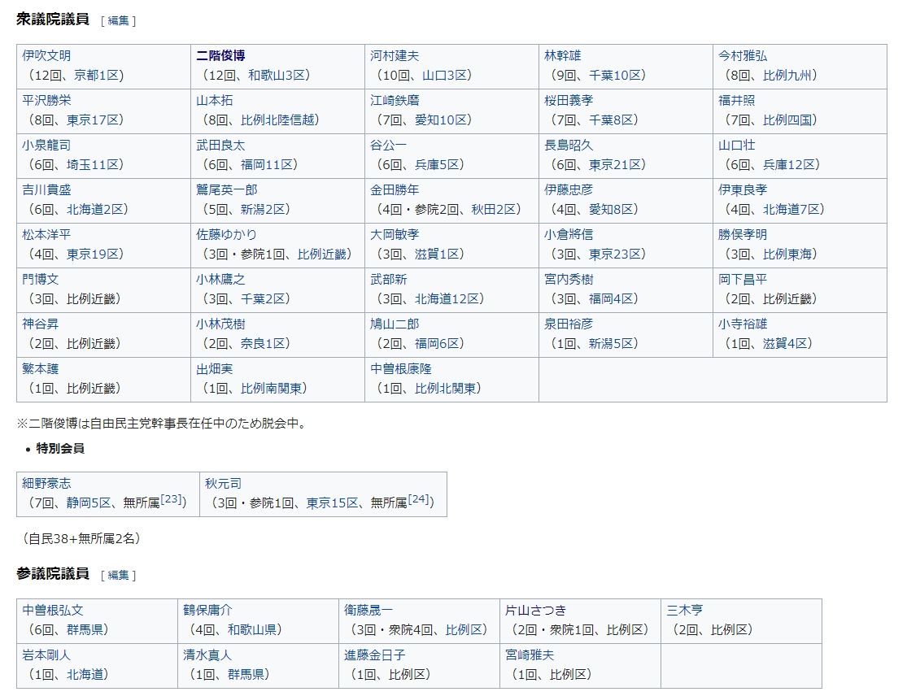The height and width of the screenshot is (696, 907).
Task: Open 比例九州 block link
Action: point(787,75)
